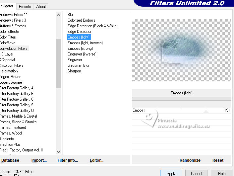Choose the Emboss (light) filter
The height and width of the screenshot is (176, 234).
[79, 37]
